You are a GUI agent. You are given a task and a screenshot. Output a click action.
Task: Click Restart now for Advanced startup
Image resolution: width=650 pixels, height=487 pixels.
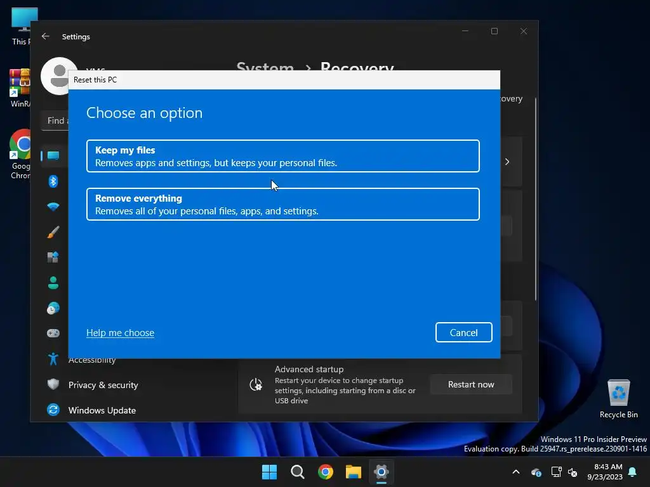pyautogui.click(x=471, y=384)
